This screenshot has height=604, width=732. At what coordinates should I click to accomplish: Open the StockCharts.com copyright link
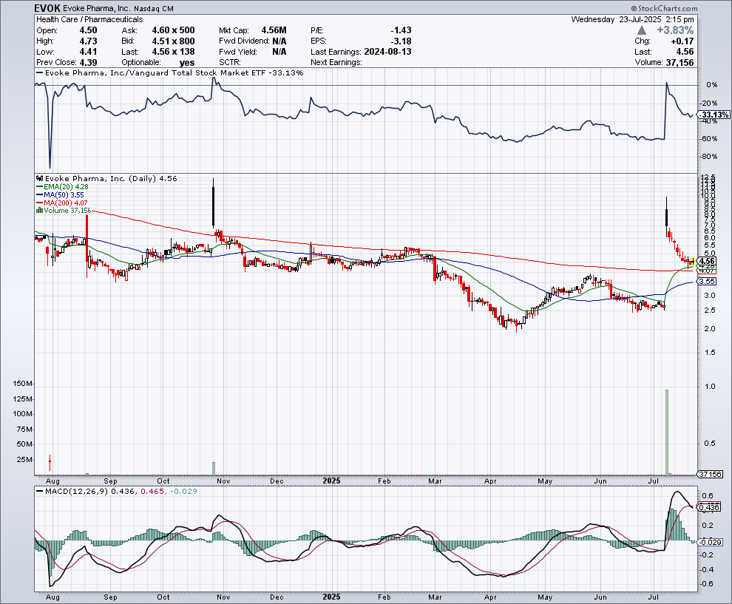(664, 8)
